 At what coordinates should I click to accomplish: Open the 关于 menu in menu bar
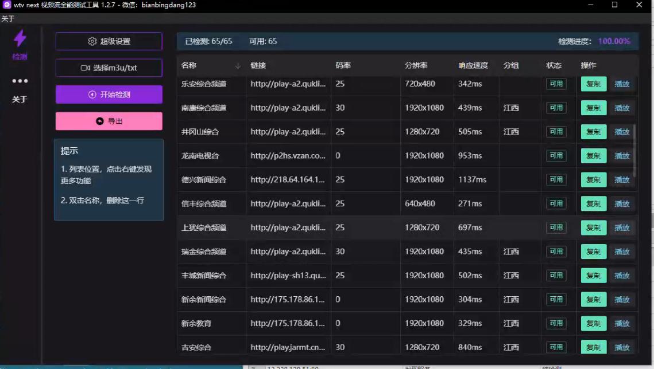point(8,18)
